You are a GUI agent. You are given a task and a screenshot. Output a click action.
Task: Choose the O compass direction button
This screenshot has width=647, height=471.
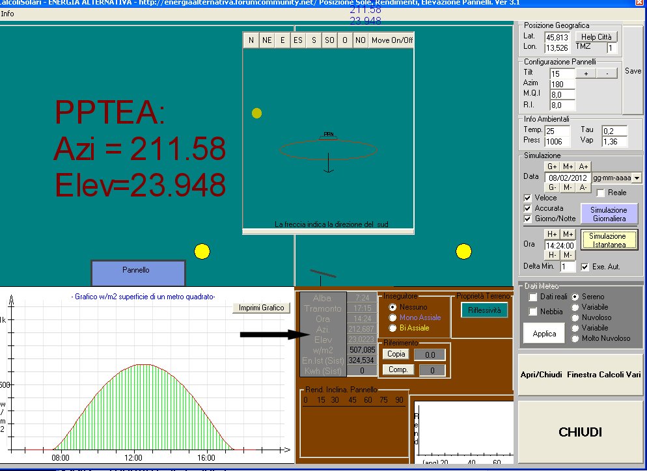point(345,40)
